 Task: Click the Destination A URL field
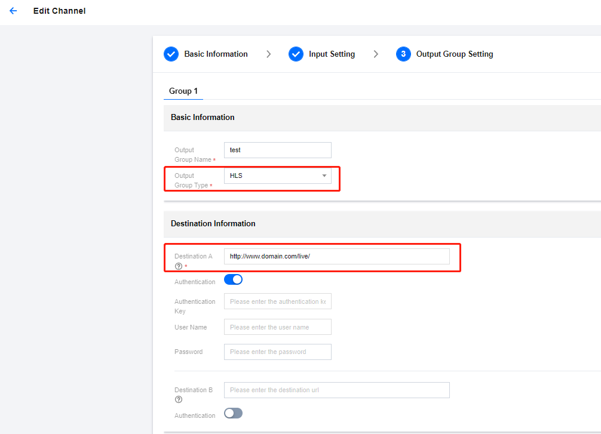coord(336,256)
